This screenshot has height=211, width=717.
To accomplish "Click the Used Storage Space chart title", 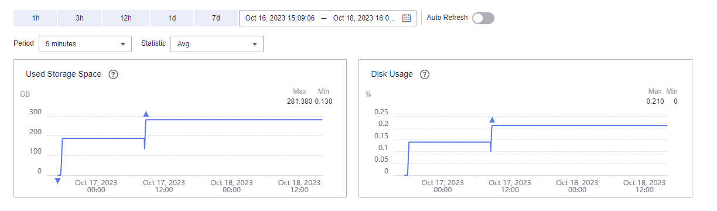I will [x=64, y=74].
